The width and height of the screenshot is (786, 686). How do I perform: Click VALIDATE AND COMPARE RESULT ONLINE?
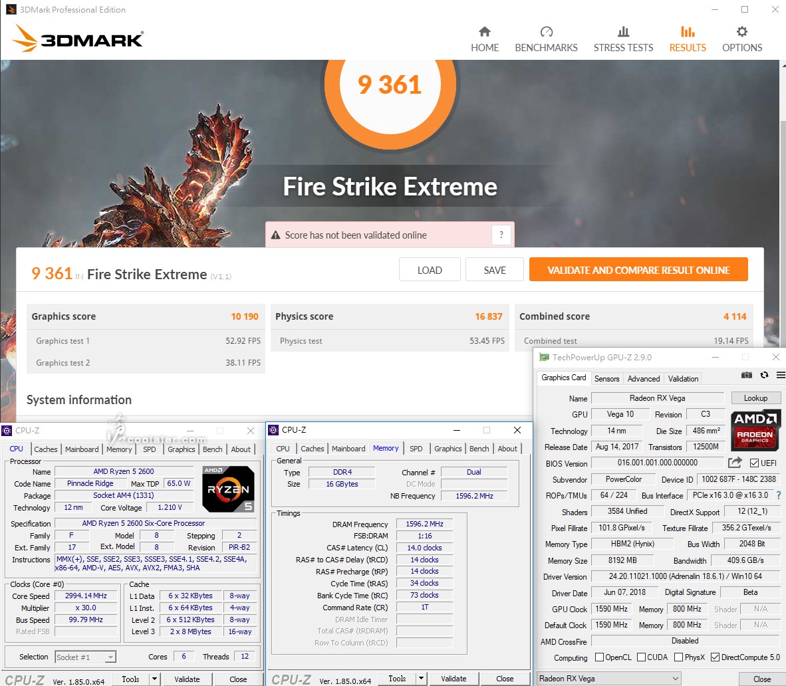pyautogui.click(x=638, y=270)
